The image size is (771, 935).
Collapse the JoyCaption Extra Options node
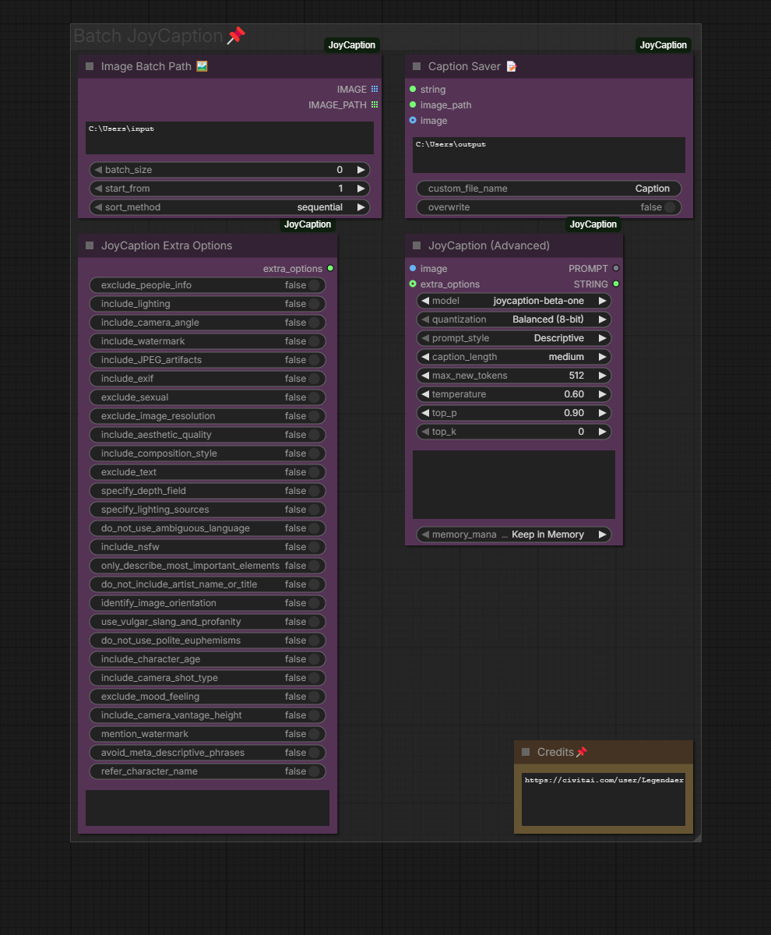click(90, 246)
